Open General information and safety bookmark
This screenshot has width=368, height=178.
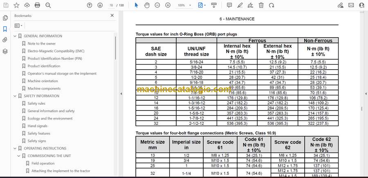click(51, 111)
